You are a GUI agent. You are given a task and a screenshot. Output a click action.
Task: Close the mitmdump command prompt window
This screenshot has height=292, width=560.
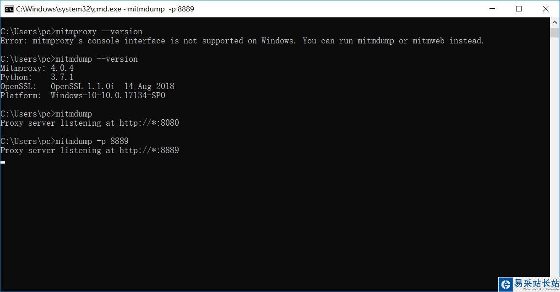(x=545, y=9)
